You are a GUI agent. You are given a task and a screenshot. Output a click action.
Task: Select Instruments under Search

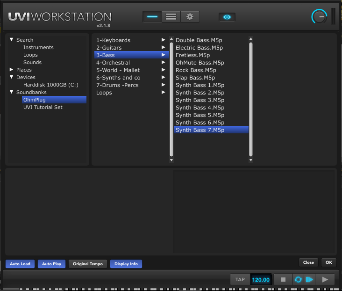pos(38,47)
